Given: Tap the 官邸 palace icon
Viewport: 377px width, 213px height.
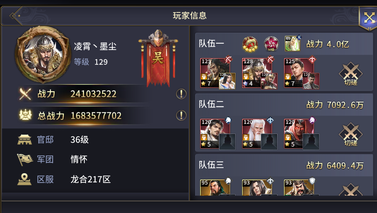Looking at the screenshot, I should point(25,140).
